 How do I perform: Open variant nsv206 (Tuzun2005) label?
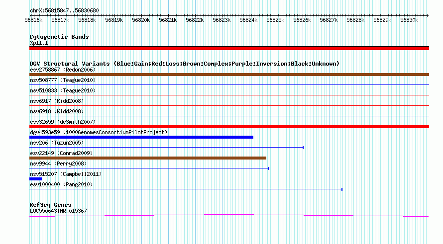pos(57,143)
